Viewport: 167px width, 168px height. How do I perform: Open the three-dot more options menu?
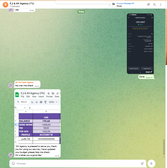click(x=161, y=5)
